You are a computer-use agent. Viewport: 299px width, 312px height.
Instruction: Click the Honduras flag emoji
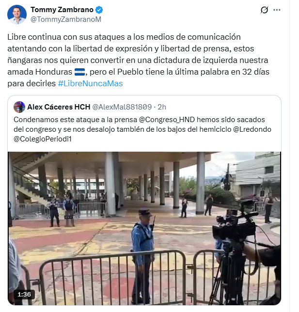pyautogui.click(x=79, y=72)
